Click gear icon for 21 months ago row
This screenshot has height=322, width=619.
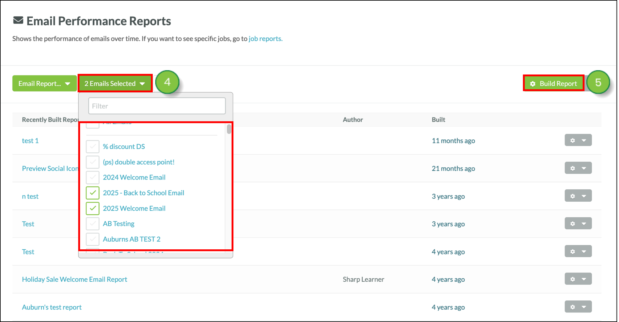tap(572, 168)
